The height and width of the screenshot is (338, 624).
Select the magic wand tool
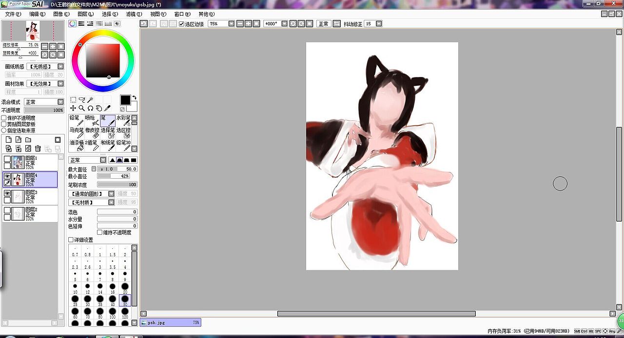pyautogui.click(x=90, y=100)
